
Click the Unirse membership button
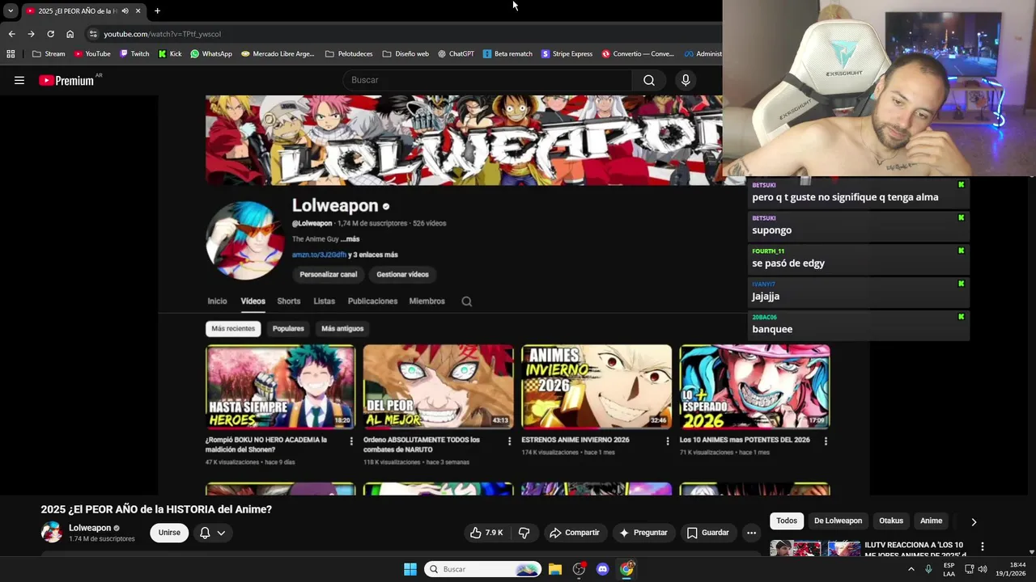click(169, 533)
